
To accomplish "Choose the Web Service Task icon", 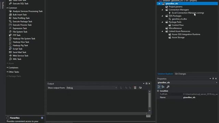I will (10, 56).
